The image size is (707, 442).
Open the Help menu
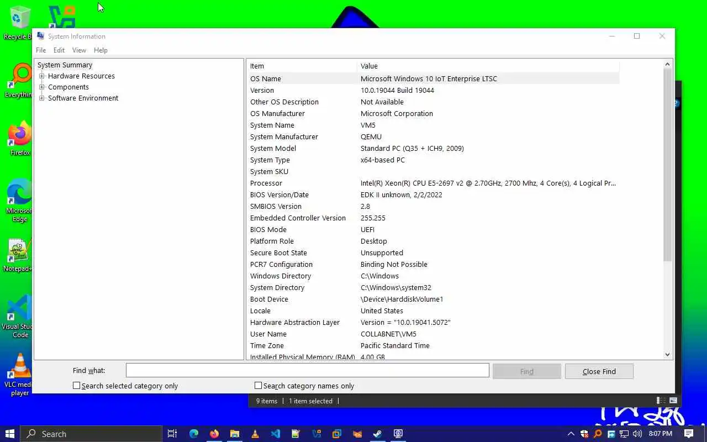tap(101, 50)
